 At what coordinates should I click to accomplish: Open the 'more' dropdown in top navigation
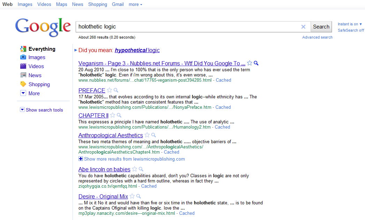click(x=135, y=5)
